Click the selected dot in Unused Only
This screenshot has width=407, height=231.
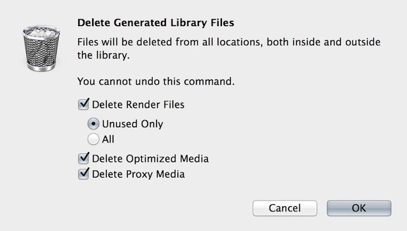click(x=93, y=123)
